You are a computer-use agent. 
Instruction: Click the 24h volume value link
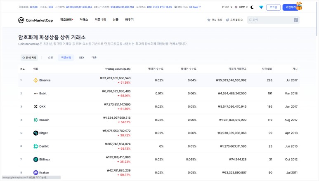[122, 7]
